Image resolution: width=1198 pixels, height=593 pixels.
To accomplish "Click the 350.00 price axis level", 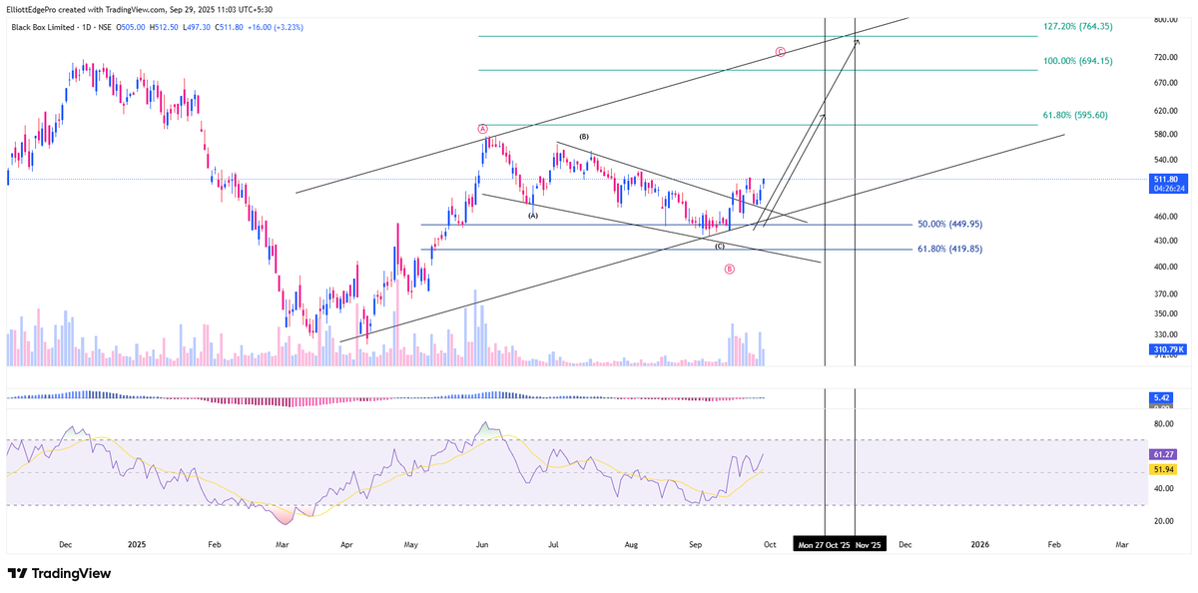I will 1166,313.
